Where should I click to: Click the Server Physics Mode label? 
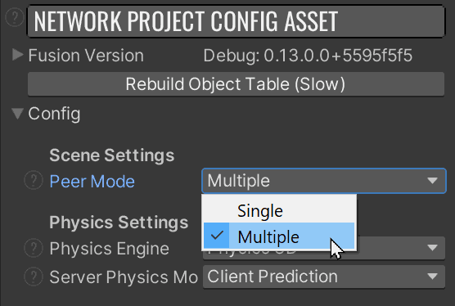click(124, 277)
